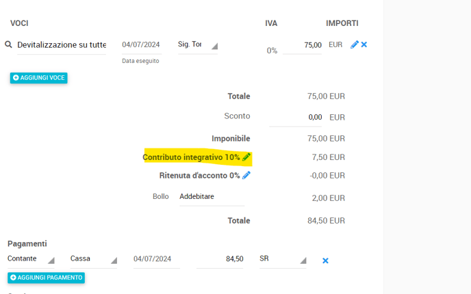Click the Sconto amount field
This screenshot has width=471, height=294.
point(296,118)
